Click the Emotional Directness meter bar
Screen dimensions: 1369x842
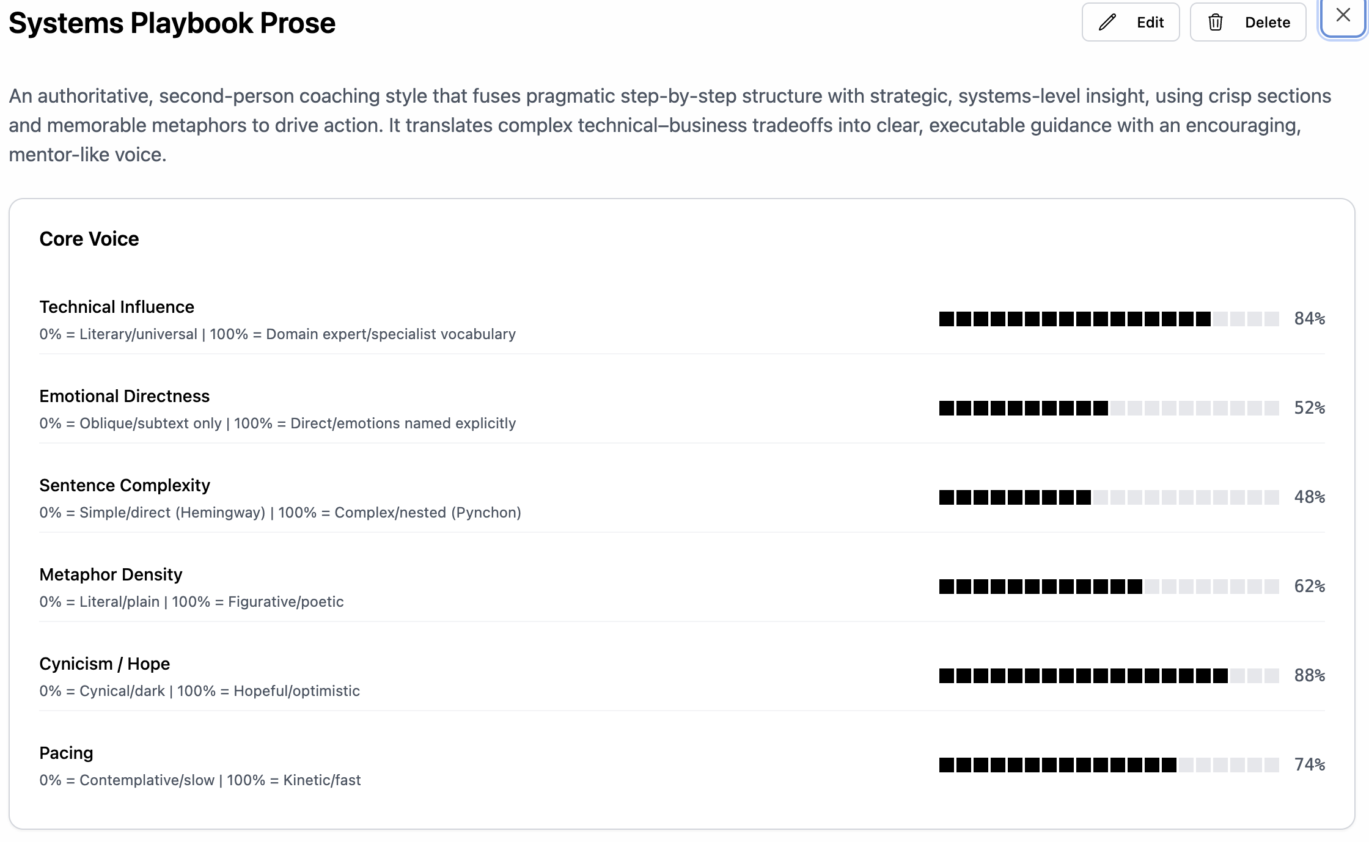(x=1109, y=408)
